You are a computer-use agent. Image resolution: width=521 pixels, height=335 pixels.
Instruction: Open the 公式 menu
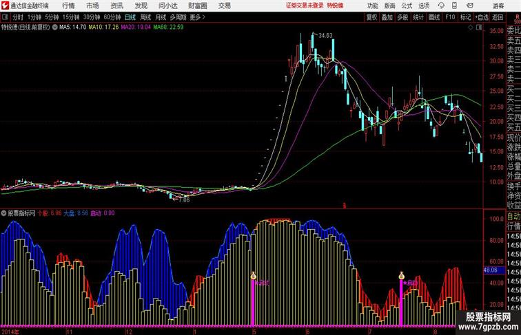pyautogui.click(x=407, y=6)
